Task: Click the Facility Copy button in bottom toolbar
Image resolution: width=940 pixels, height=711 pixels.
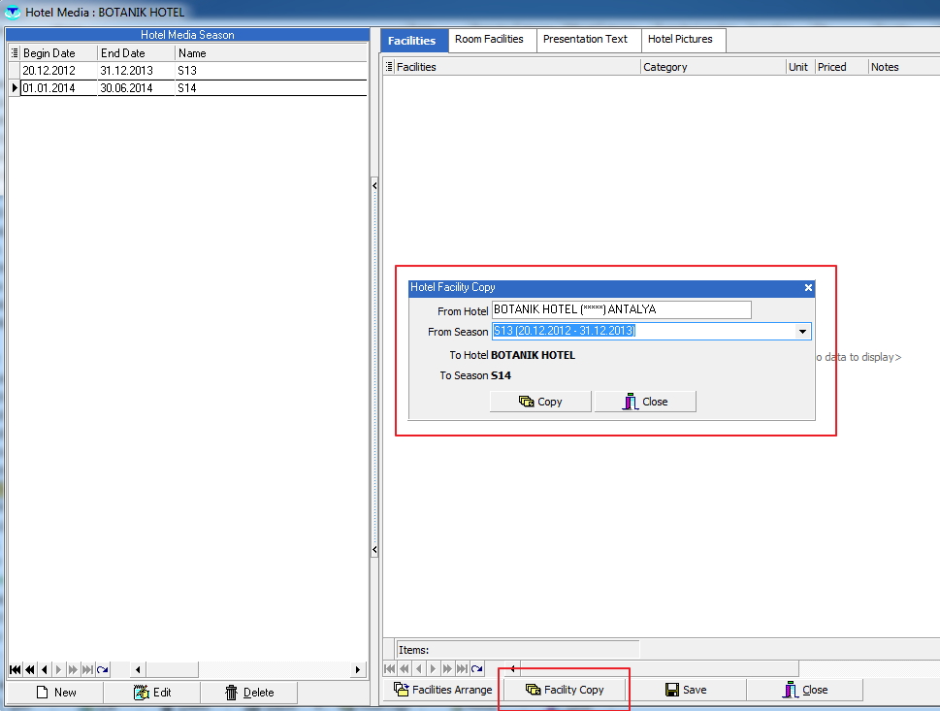Action: pos(565,690)
